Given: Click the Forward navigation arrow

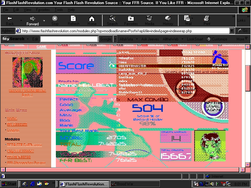Looking at the screenshot, I should click(33, 20).
